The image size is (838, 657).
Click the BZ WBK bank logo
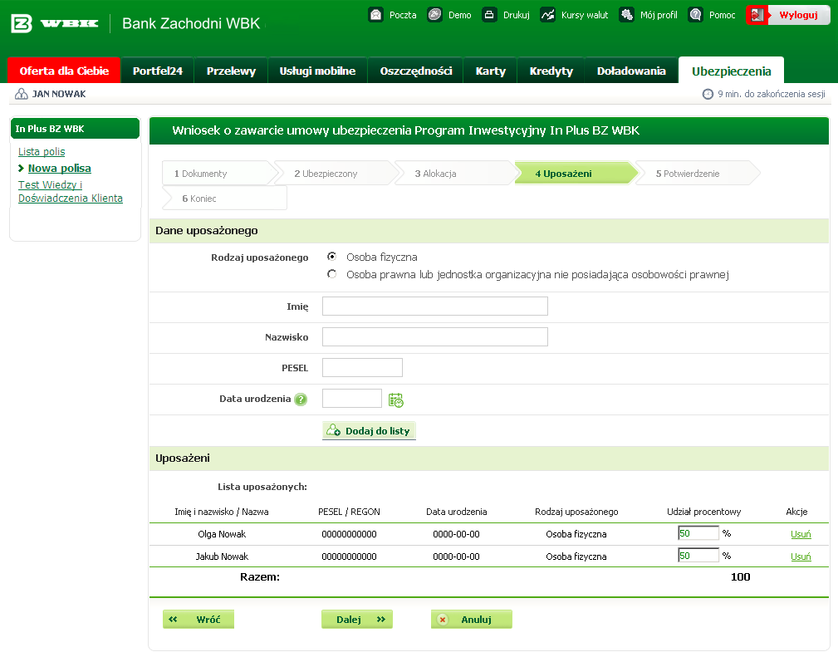click(55, 23)
